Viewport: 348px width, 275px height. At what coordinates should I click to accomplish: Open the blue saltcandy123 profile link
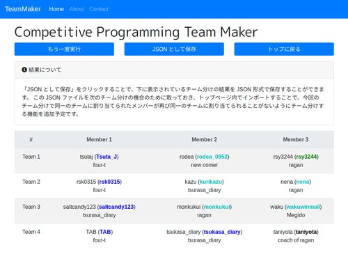pos(116,207)
